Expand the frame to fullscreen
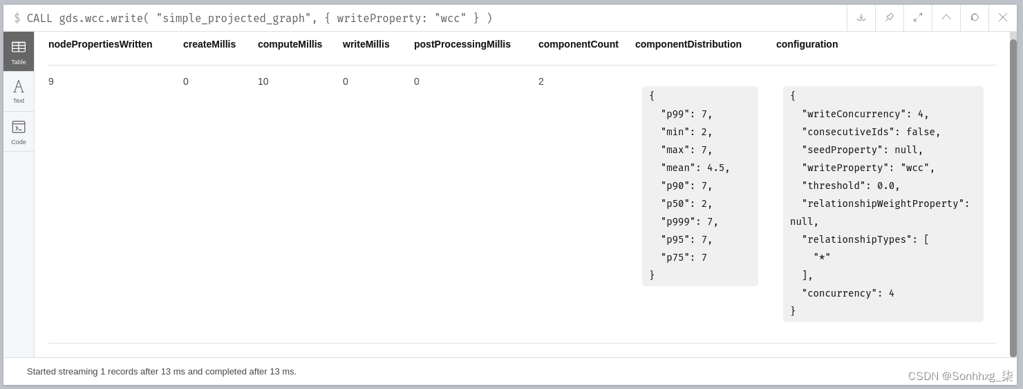Viewport: 1023px width, 389px height. (918, 17)
